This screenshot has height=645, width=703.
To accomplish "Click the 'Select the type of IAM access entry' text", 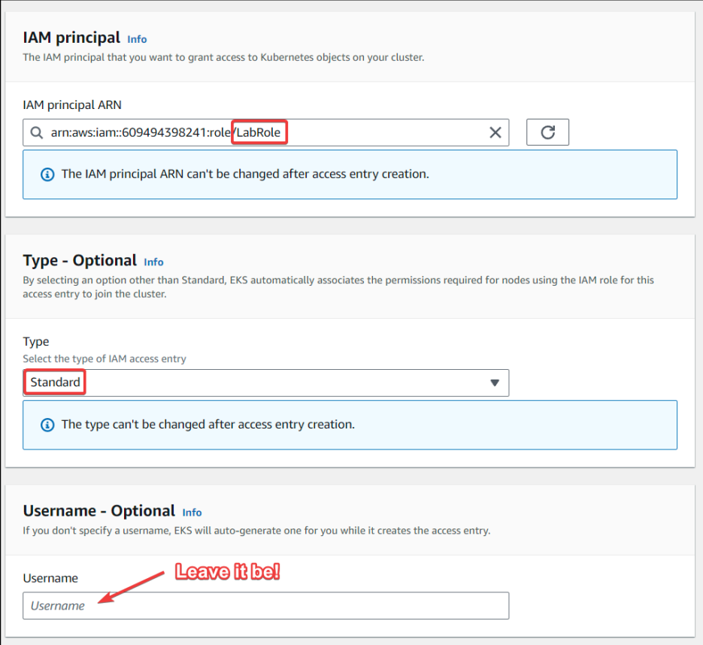I will 105,359.
